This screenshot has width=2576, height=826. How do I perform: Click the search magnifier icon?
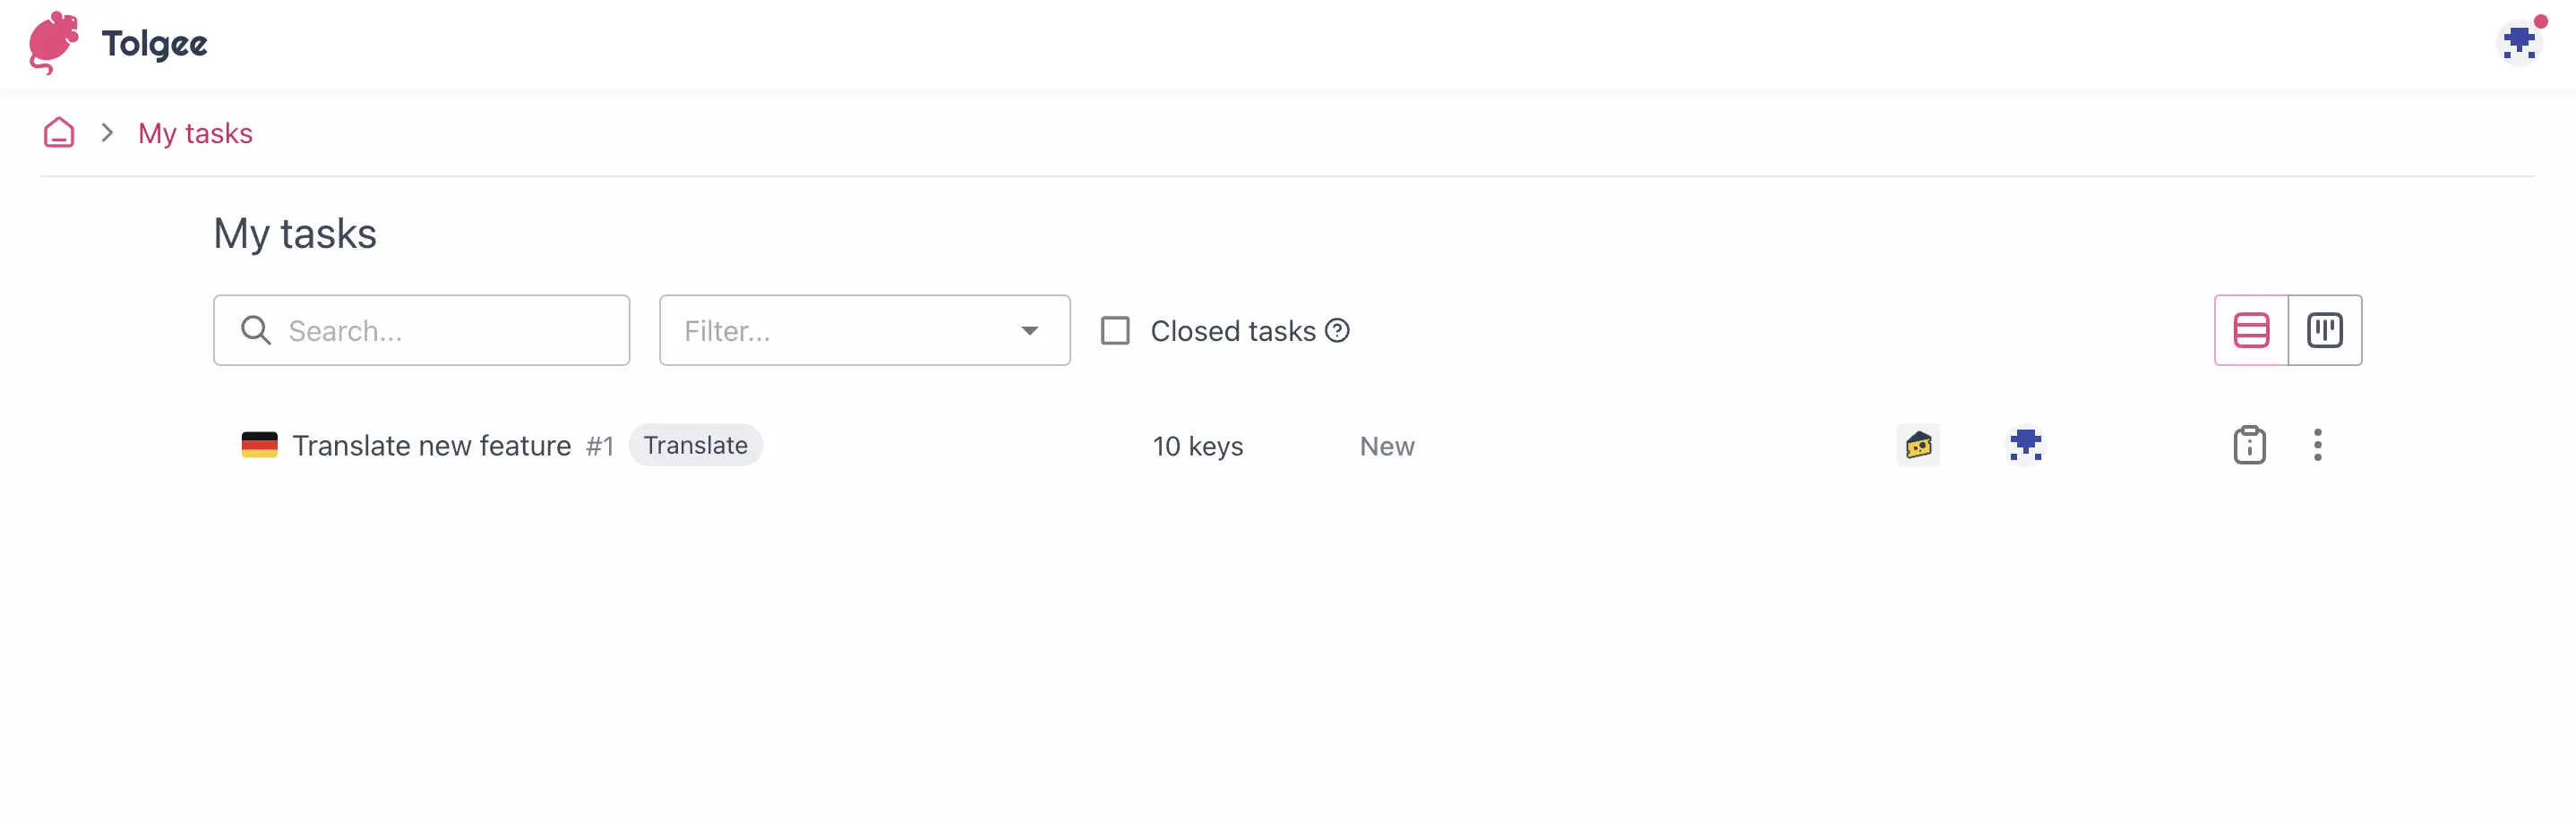click(x=255, y=329)
